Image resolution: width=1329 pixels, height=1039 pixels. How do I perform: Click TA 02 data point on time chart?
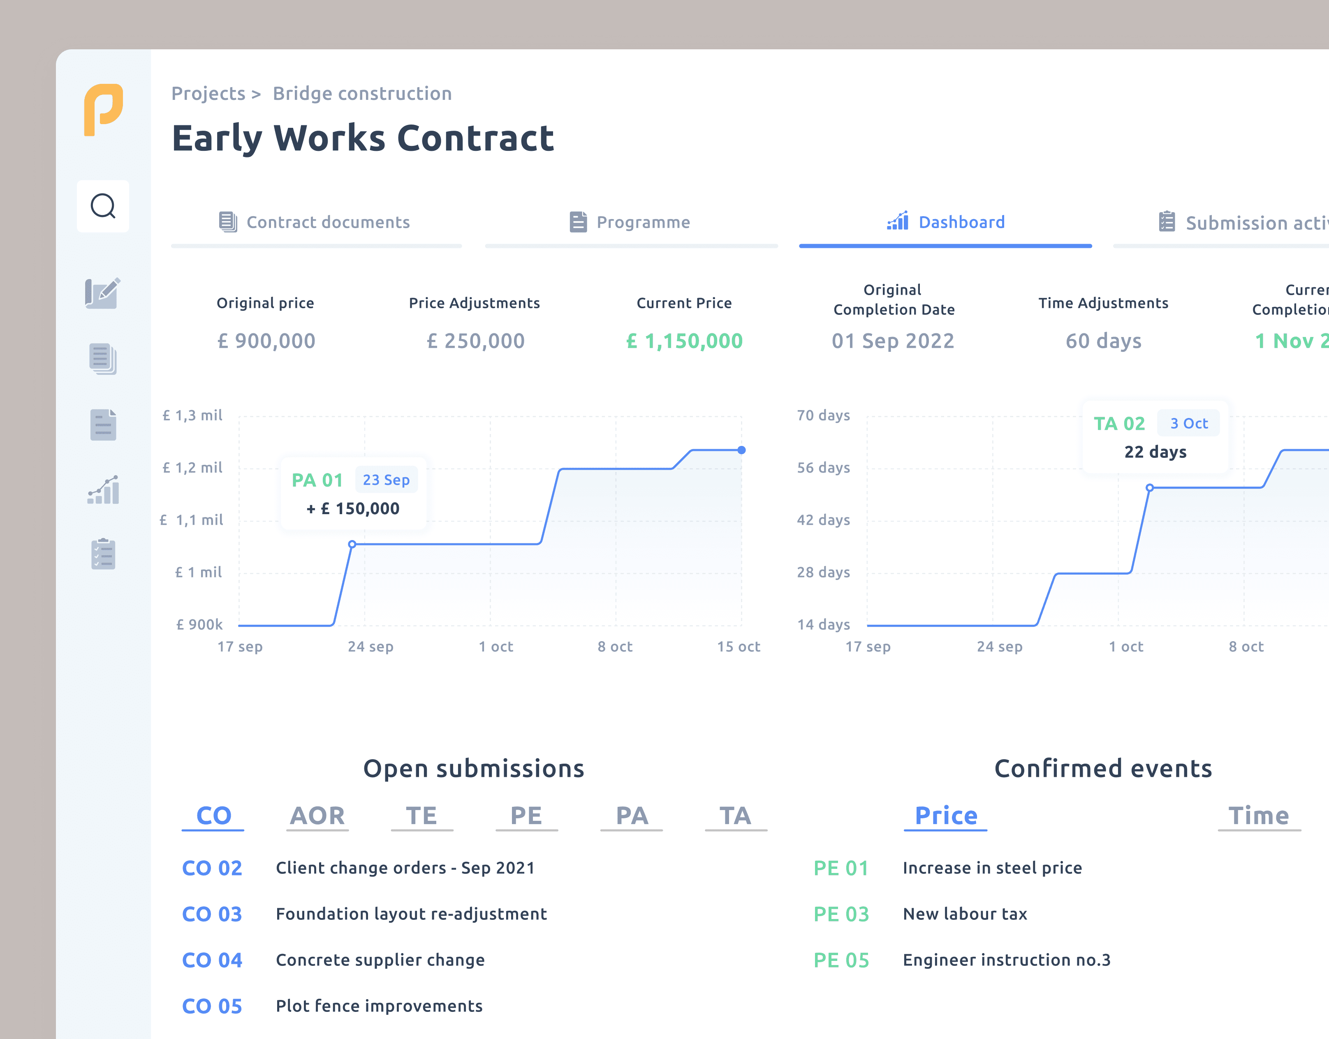click(x=1149, y=488)
